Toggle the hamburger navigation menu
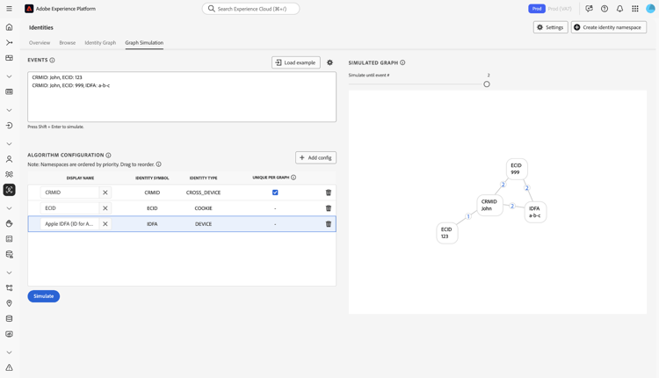 coord(10,9)
